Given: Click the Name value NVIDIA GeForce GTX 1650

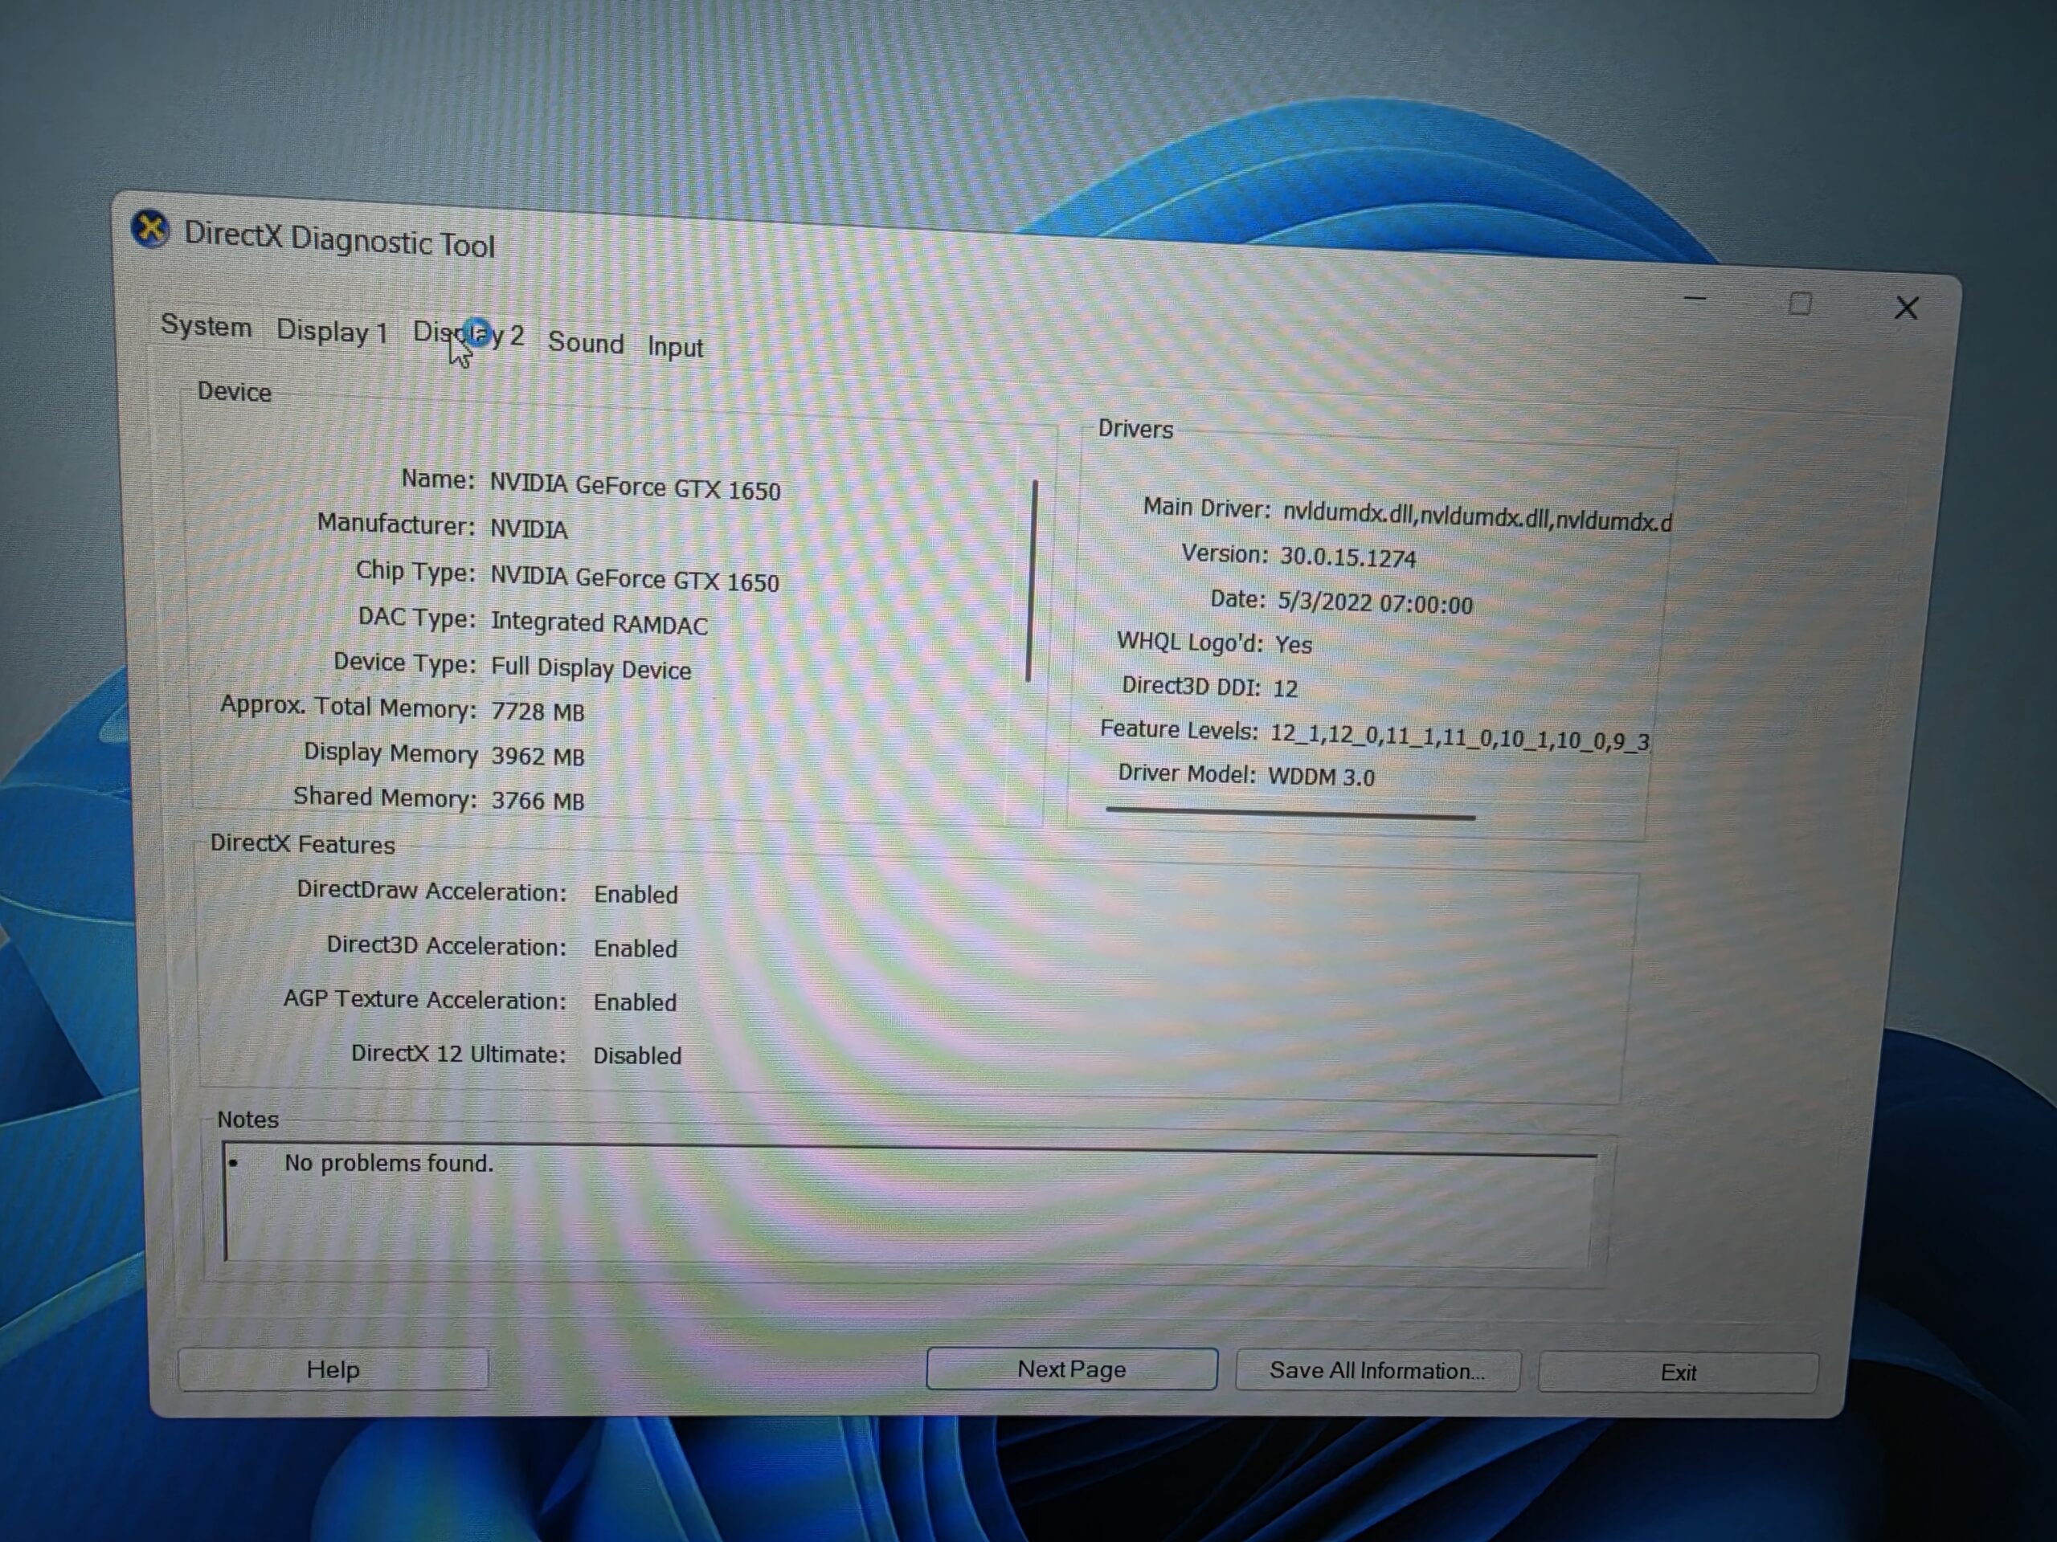Looking at the screenshot, I should click(x=635, y=487).
